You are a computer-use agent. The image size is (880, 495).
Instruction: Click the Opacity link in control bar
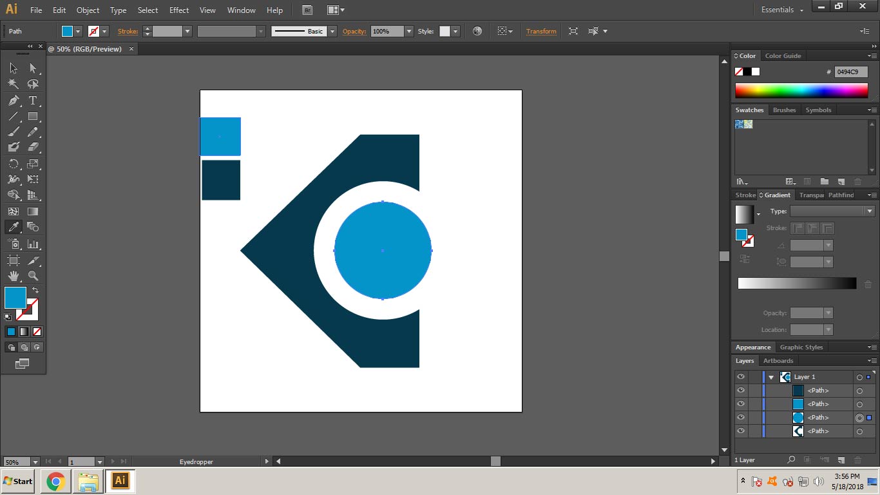coord(354,31)
